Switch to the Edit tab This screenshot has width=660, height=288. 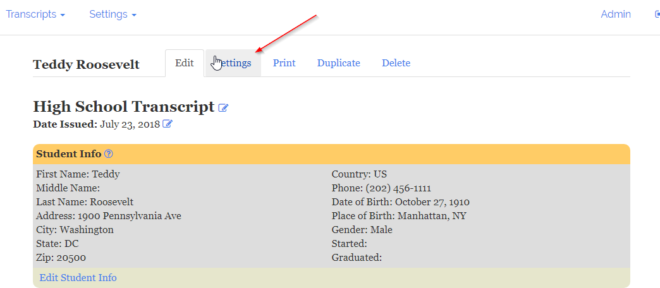pos(185,63)
